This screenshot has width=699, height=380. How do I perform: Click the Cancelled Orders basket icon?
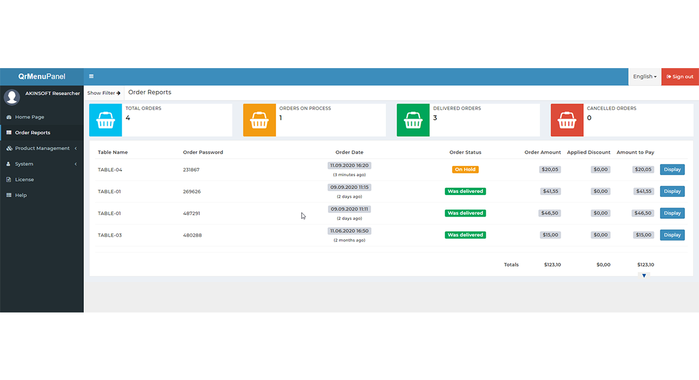[x=567, y=120]
